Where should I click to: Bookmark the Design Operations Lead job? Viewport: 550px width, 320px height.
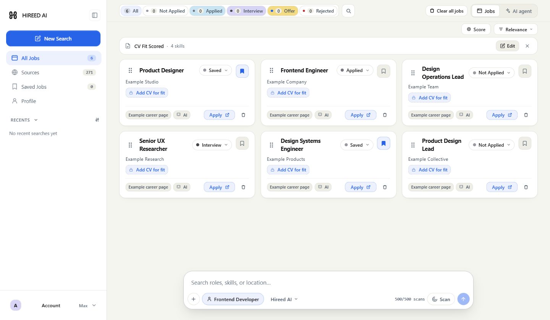[525, 71]
